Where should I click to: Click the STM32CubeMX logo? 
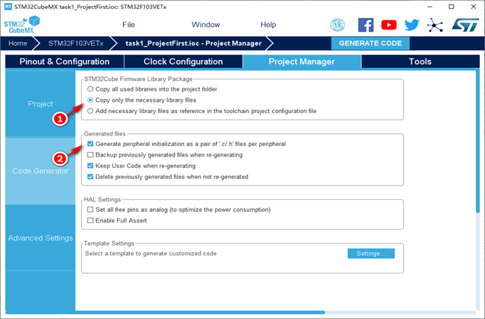[x=22, y=25]
